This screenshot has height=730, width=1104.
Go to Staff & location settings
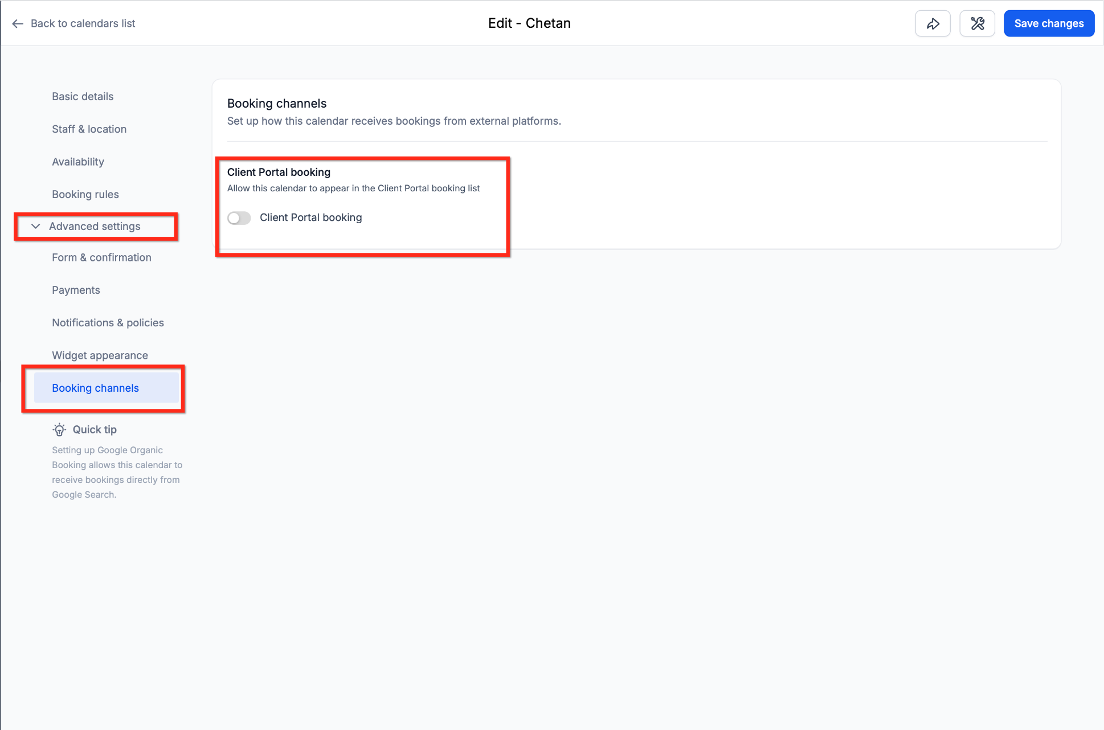(x=89, y=129)
